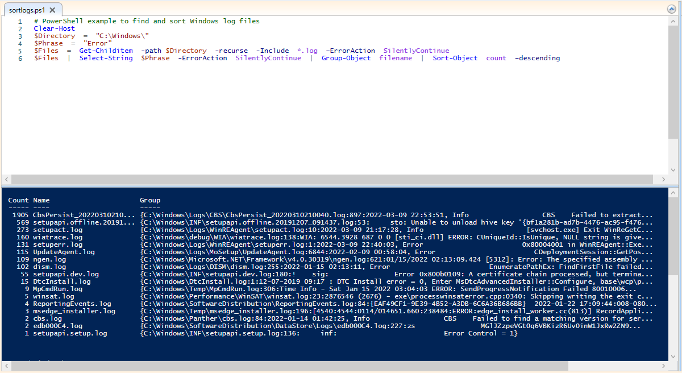Click the Clear-Host command on line 2

54,28
